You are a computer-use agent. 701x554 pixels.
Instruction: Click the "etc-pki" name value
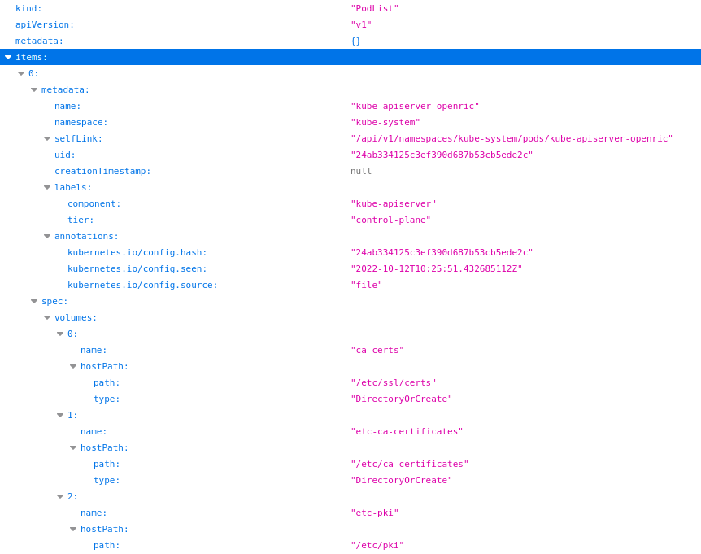coord(374,513)
